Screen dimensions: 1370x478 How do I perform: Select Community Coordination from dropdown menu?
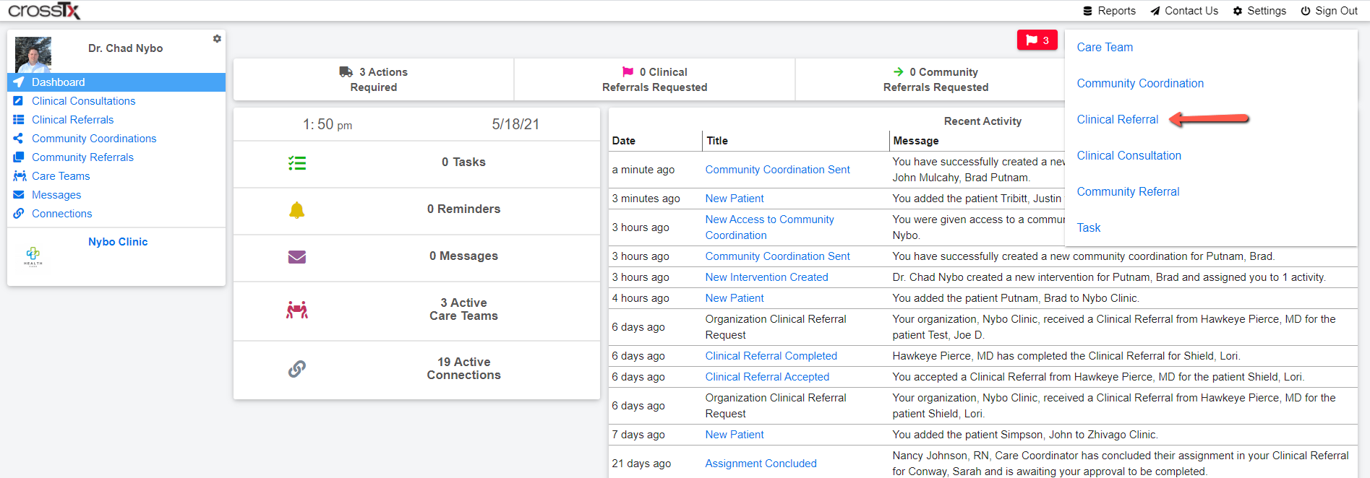(1140, 84)
